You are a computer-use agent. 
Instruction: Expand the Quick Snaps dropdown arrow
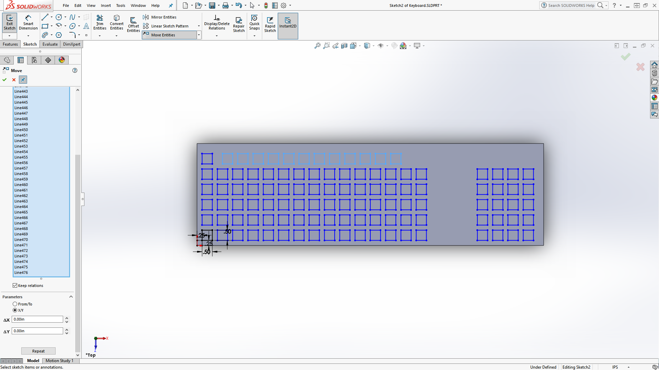(x=254, y=36)
